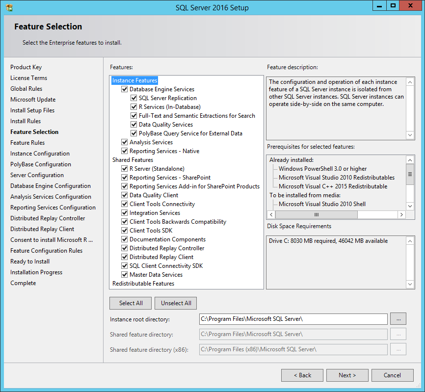The width and height of the screenshot is (425, 392).
Task: Open the Feature Rules step
Action: (x=27, y=143)
